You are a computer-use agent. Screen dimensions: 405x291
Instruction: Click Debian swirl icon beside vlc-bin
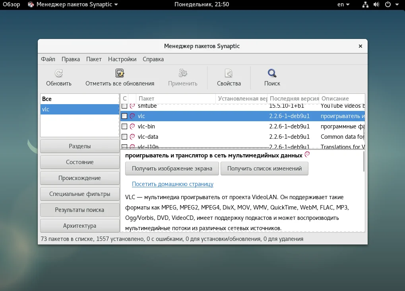click(132, 126)
